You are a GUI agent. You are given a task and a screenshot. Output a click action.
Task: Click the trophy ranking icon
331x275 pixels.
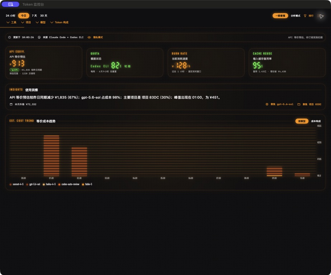(305, 16)
